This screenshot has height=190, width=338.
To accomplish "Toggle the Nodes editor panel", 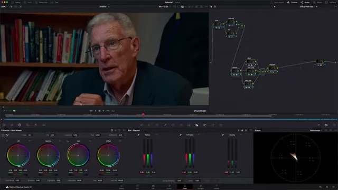I will [305, 2].
